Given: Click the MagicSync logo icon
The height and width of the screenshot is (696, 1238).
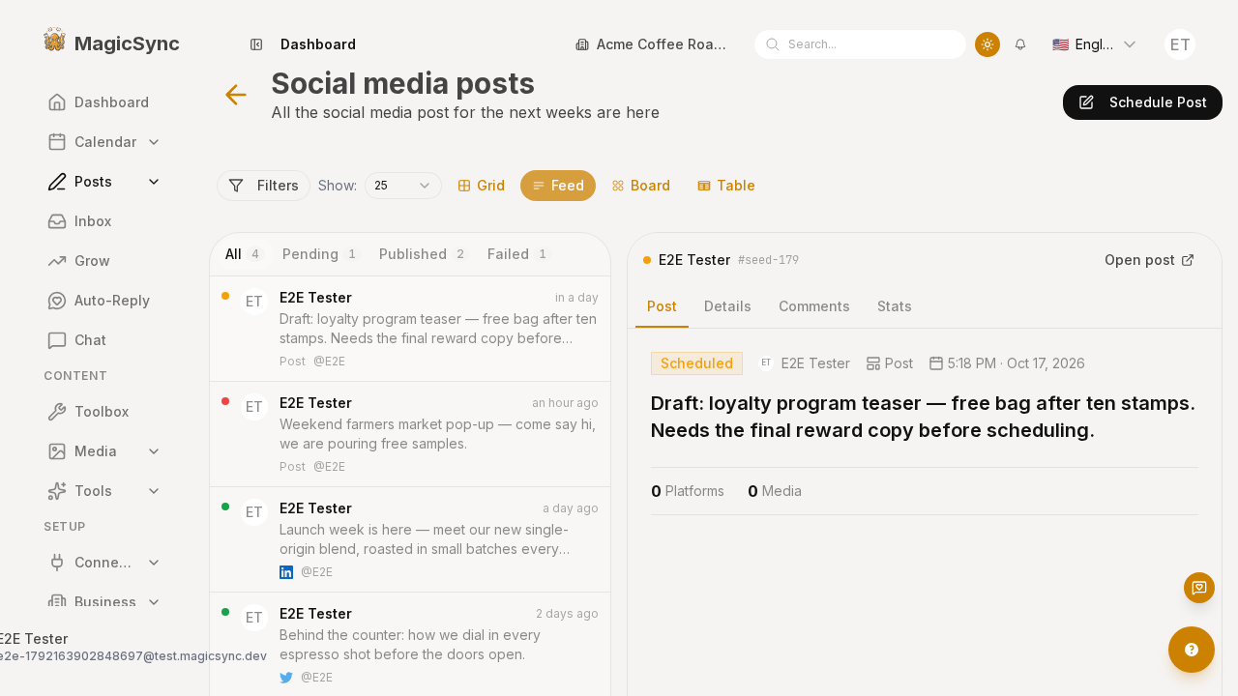Looking at the screenshot, I should pyautogui.click(x=54, y=40).
